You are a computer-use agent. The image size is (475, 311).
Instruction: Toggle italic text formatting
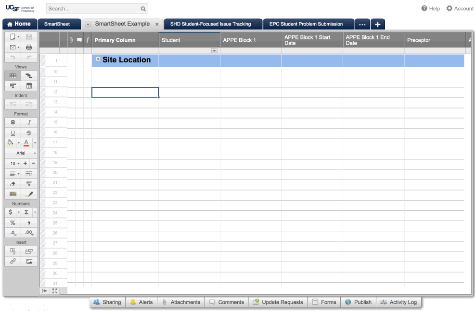tap(29, 122)
